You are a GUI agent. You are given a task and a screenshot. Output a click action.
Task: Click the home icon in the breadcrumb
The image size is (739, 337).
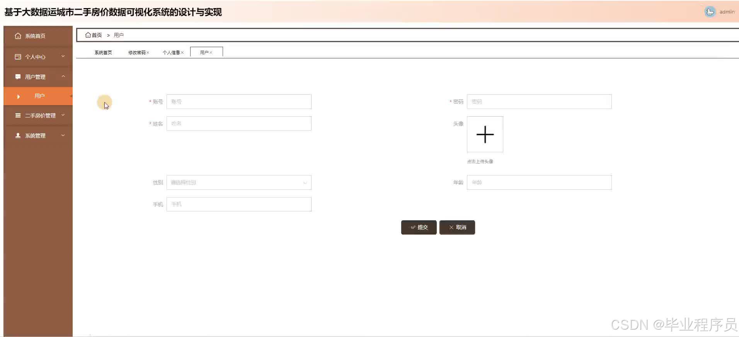tap(88, 35)
